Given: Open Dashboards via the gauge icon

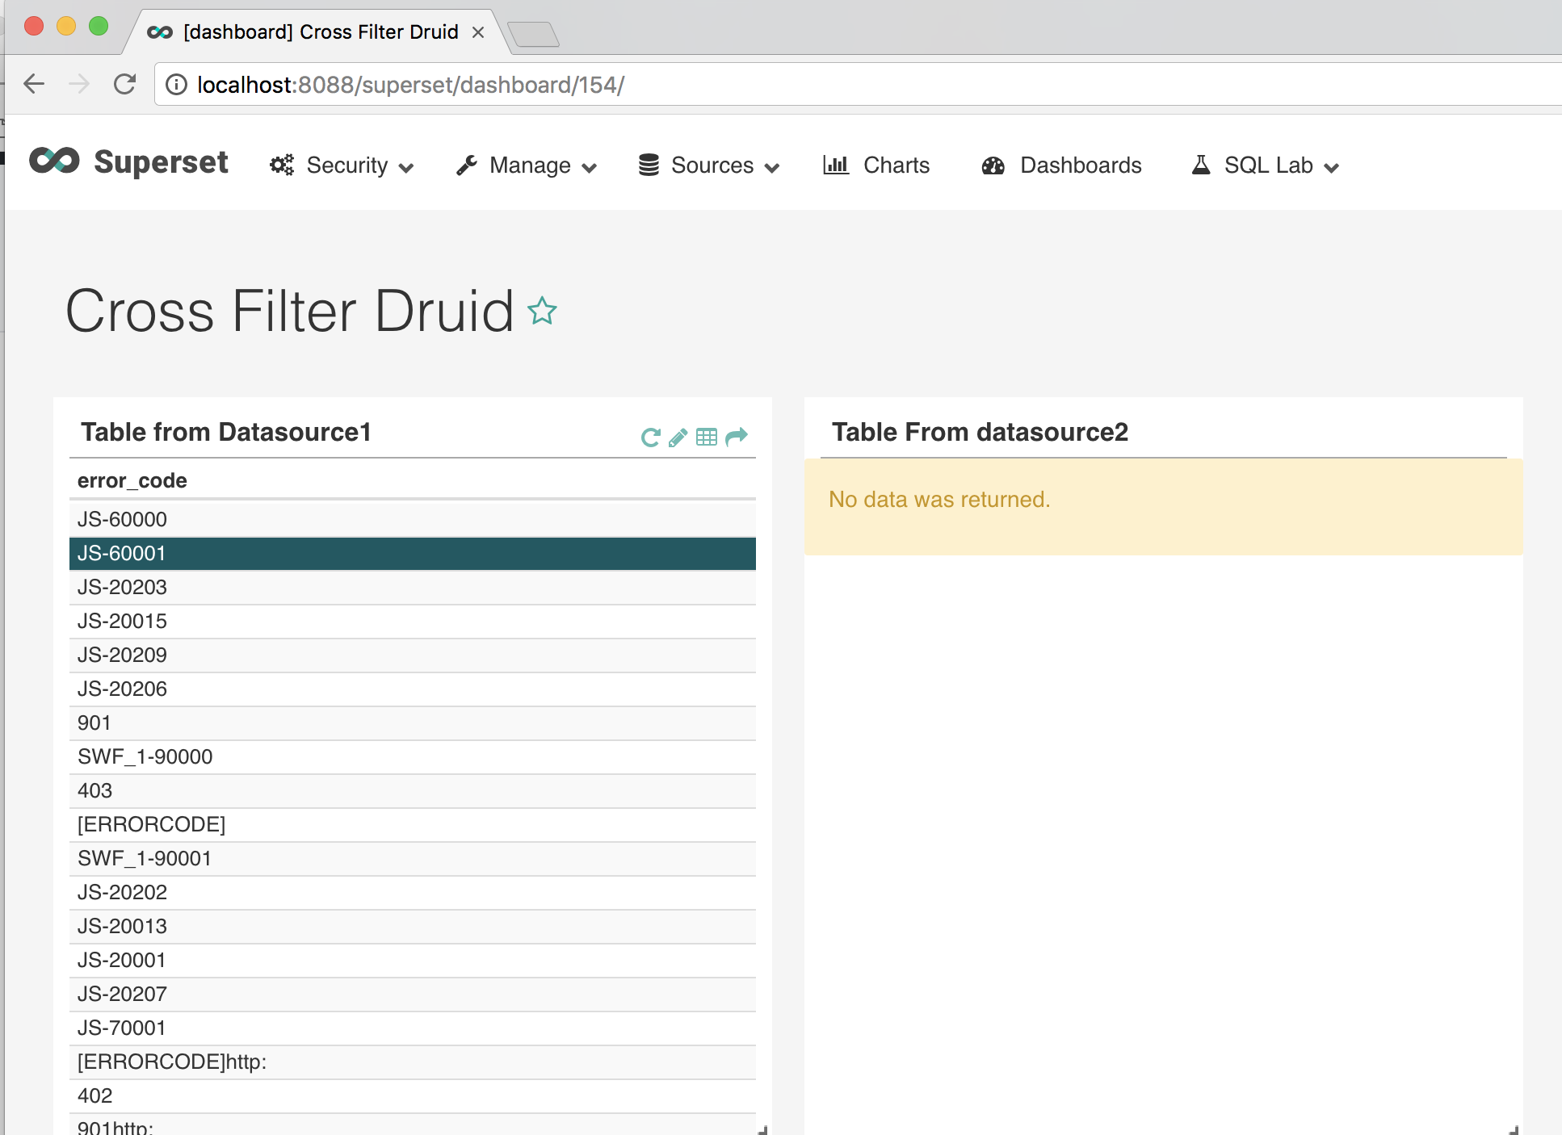Looking at the screenshot, I should pos(993,165).
